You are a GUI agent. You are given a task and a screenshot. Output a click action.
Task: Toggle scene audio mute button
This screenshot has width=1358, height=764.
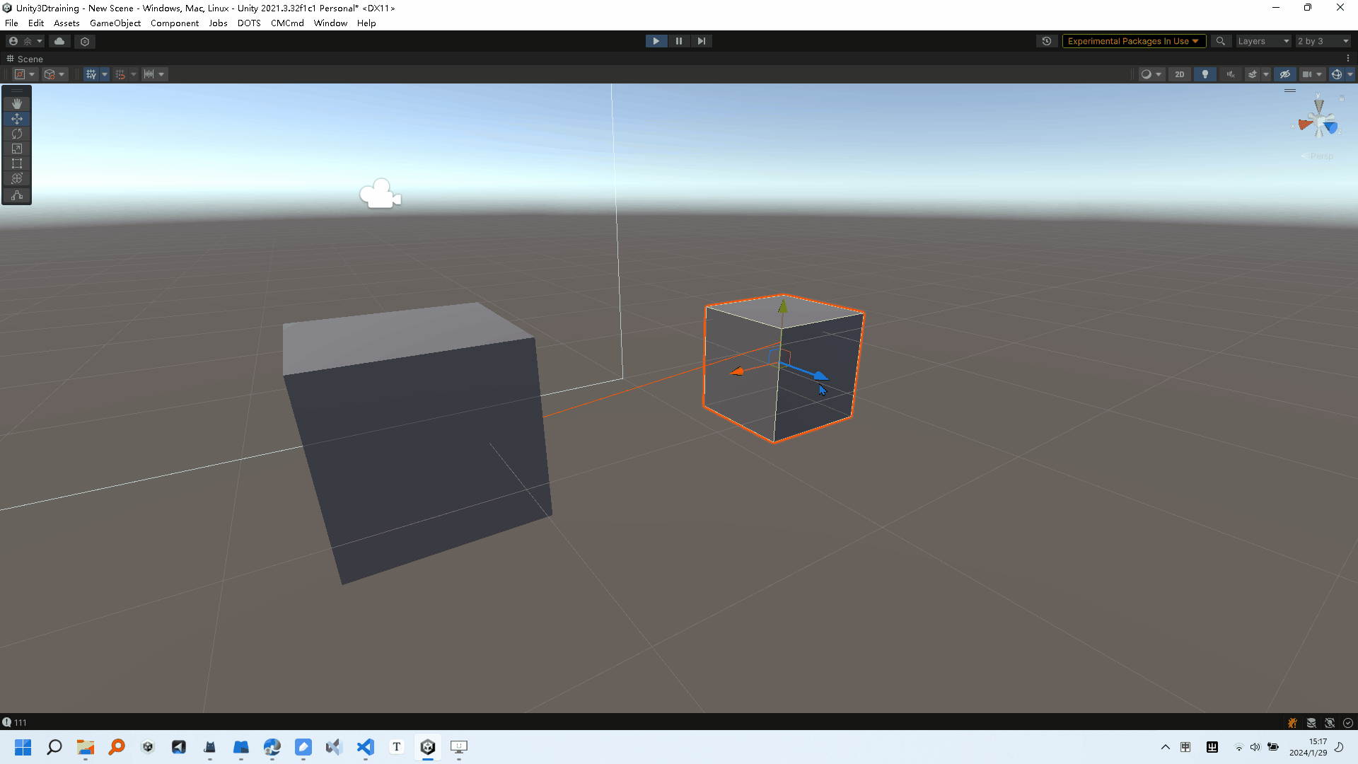tap(1231, 74)
